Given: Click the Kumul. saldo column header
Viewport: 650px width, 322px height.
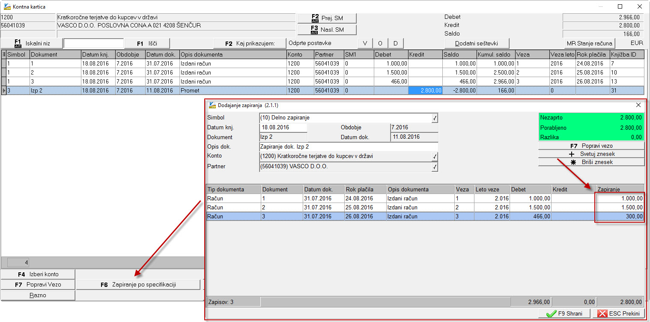Looking at the screenshot, I should tap(496, 54).
